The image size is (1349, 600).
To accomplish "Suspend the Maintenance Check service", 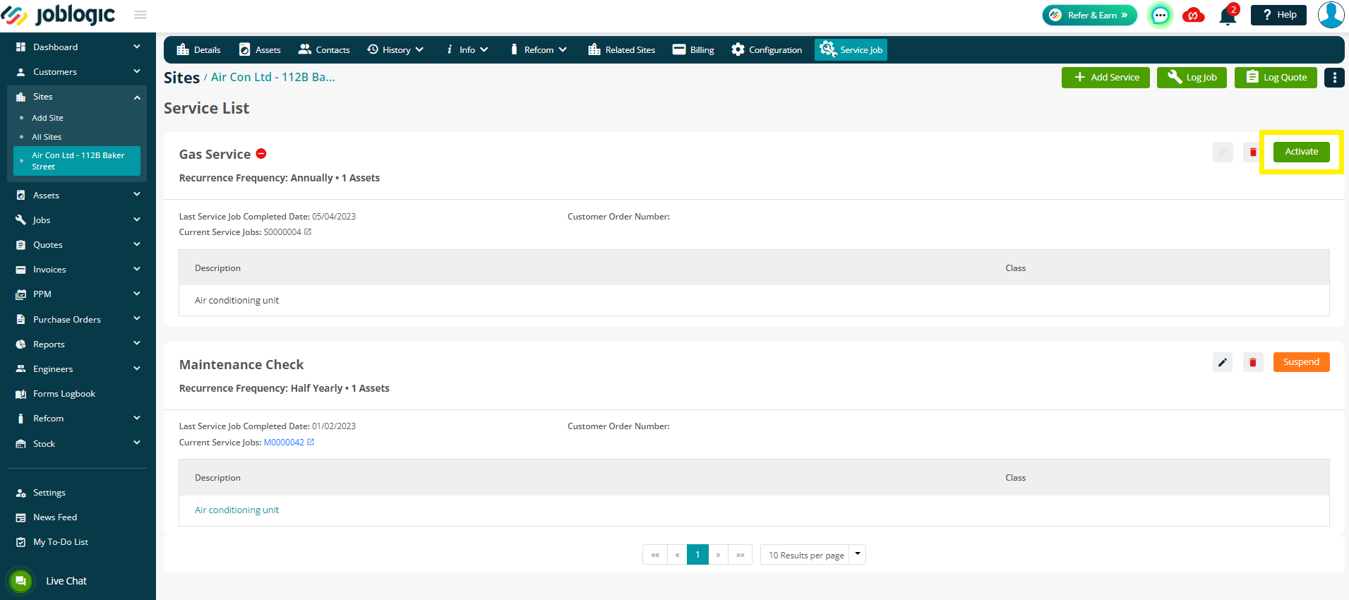I will tap(1301, 362).
